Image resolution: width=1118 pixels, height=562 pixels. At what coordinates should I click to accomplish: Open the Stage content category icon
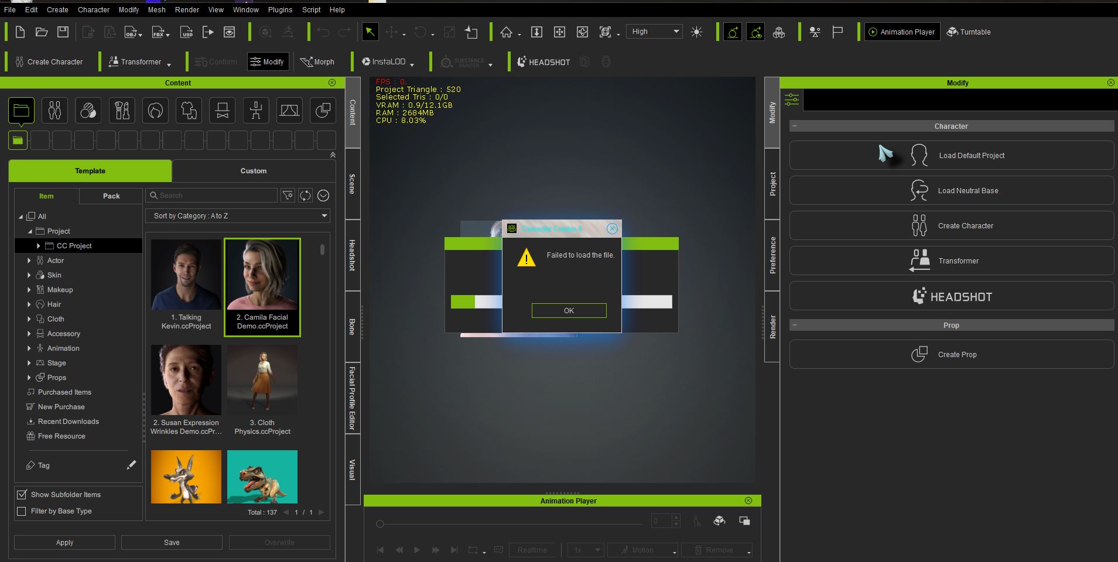(289, 111)
